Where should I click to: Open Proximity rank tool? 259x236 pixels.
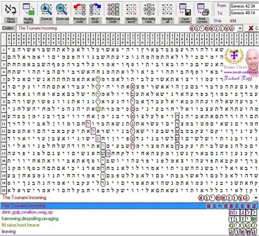149,9
